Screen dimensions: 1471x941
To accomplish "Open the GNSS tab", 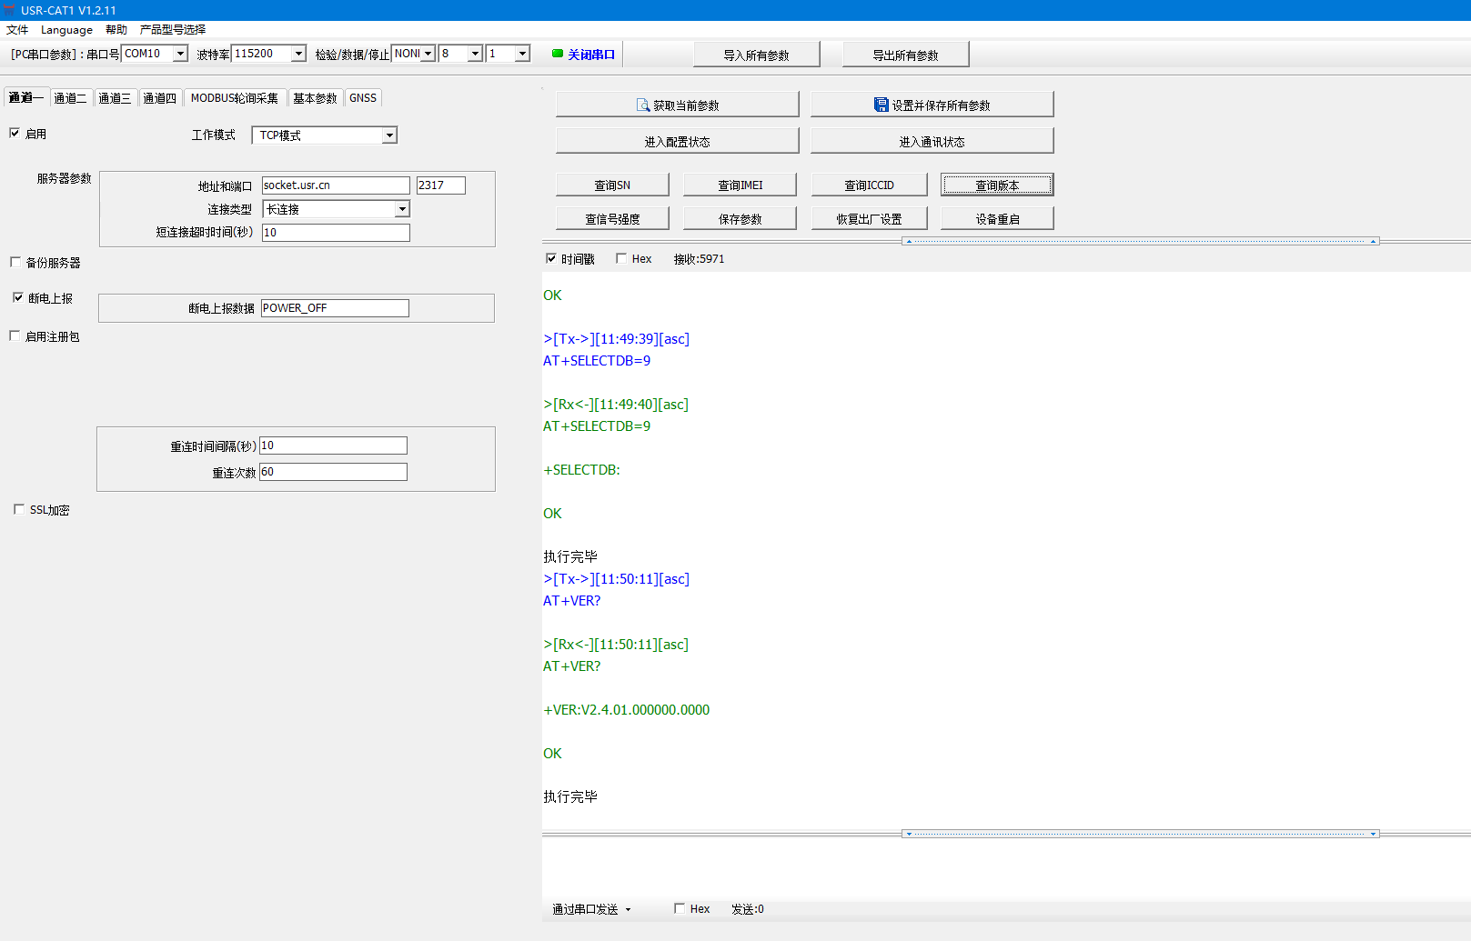I will coord(363,98).
